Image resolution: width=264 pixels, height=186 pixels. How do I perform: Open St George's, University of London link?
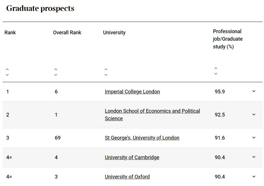(x=142, y=138)
